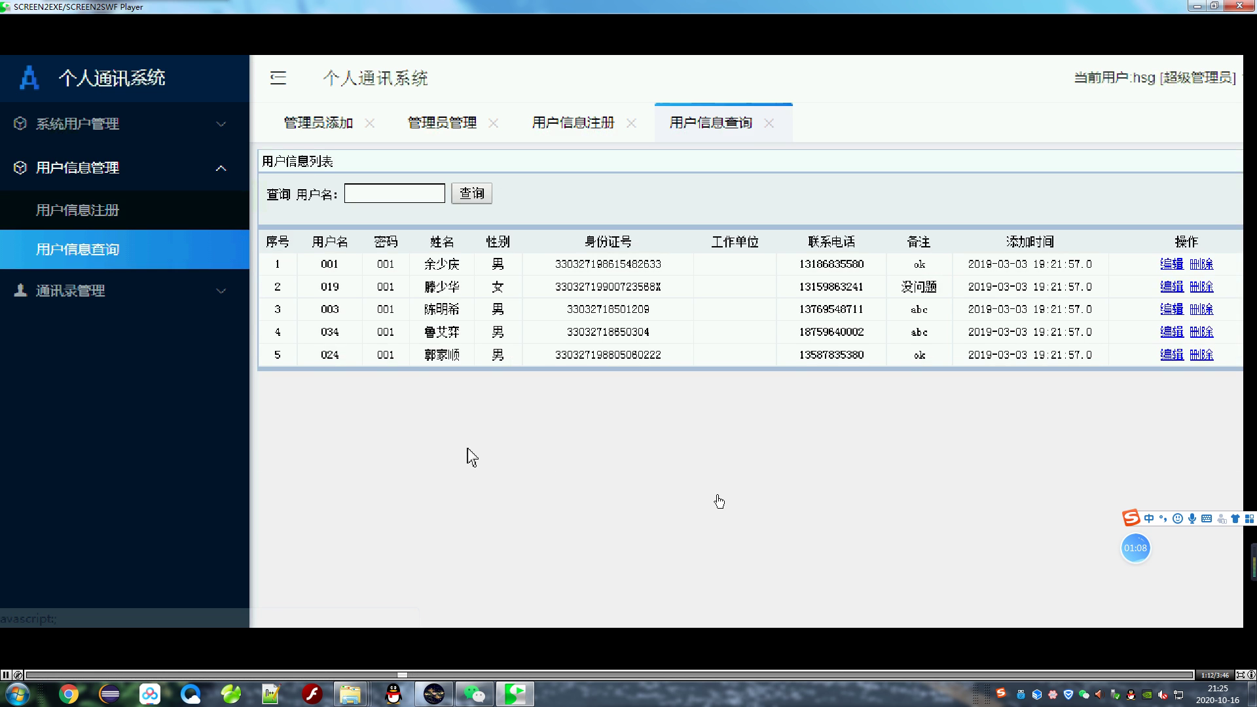Open the QQ penguin taskbar icon
1257x707 pixels.
[x=393, y=694]
